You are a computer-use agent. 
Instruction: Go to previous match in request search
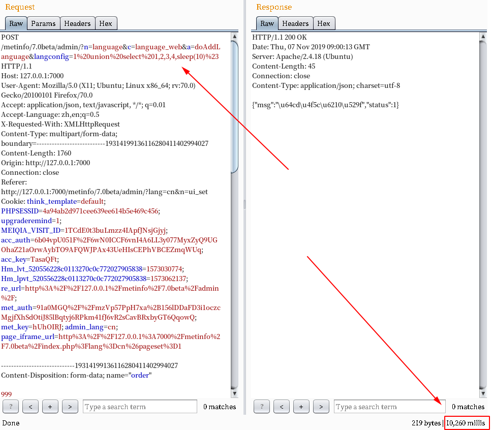tap(30, 407)
